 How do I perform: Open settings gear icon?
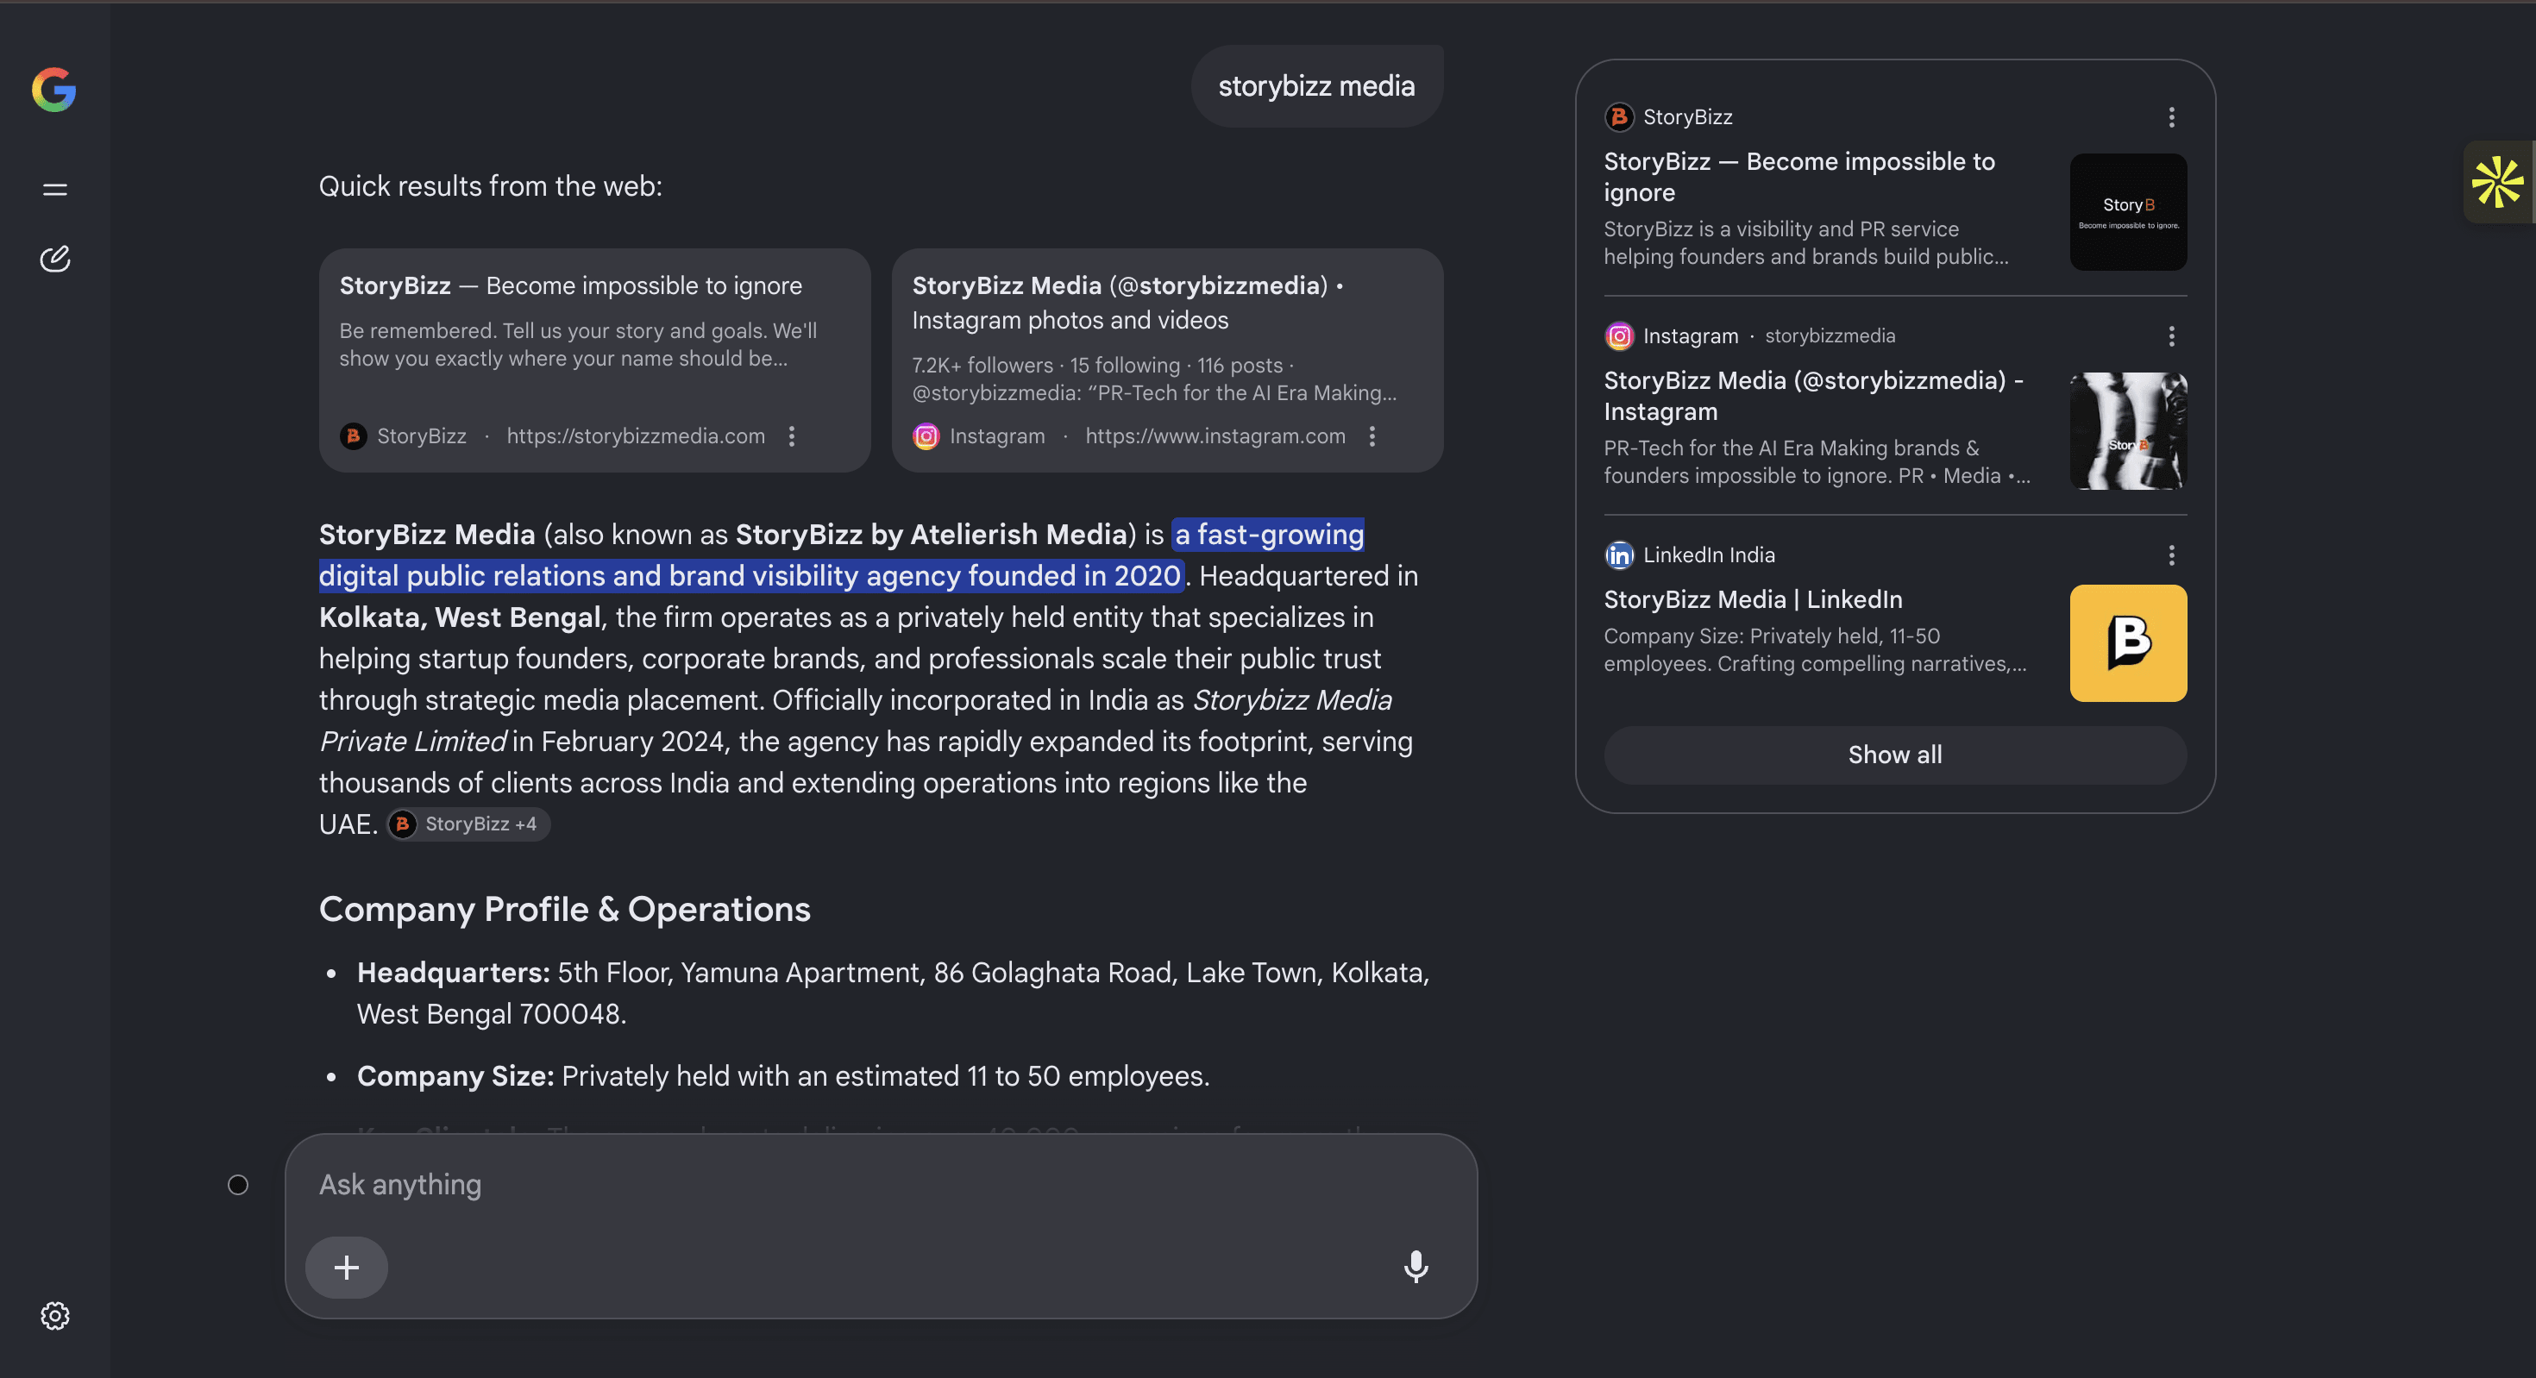(x=55, y=1316)
